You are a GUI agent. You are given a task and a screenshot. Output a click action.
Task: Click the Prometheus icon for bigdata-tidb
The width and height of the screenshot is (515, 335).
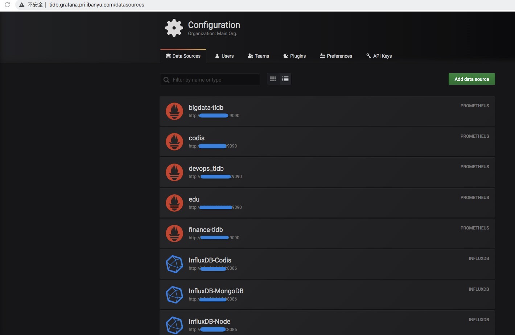[174, 111]
